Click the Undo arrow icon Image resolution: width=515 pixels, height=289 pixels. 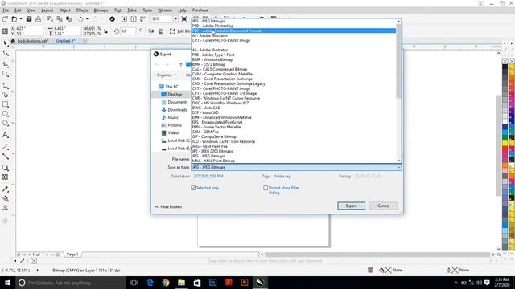[80, 19]
